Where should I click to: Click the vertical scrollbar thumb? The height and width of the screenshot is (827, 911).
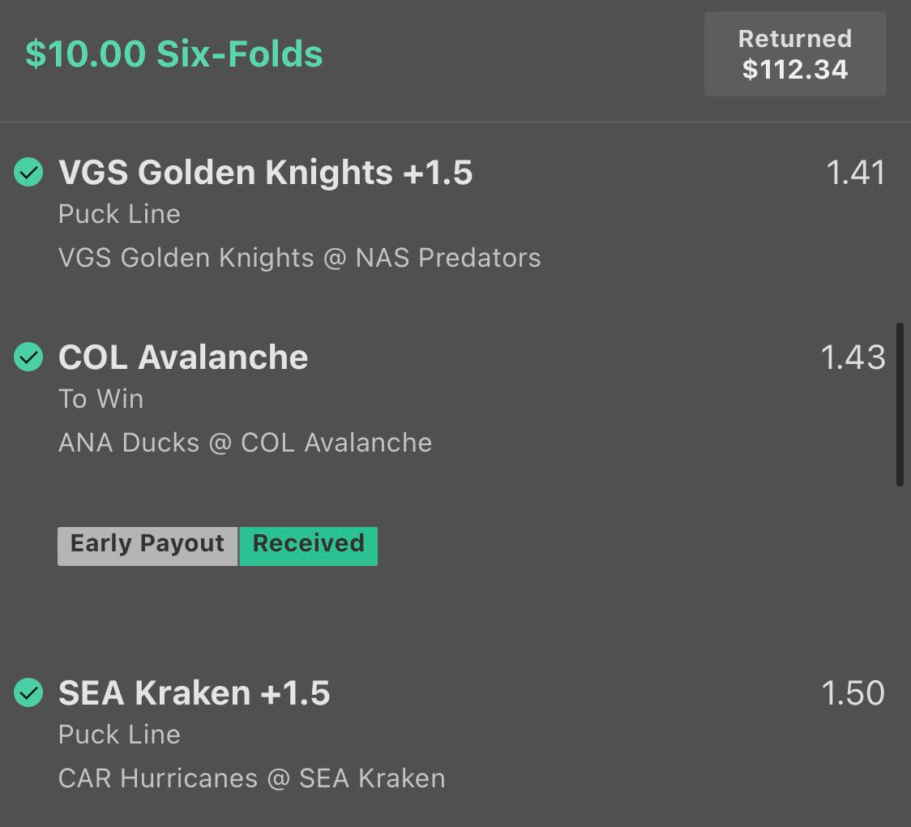tap(900, 405)
